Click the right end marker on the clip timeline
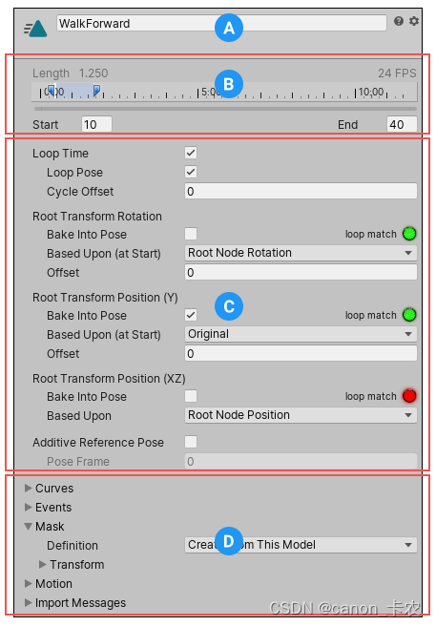This screenshot has width=436, height=626. [96, 91]
